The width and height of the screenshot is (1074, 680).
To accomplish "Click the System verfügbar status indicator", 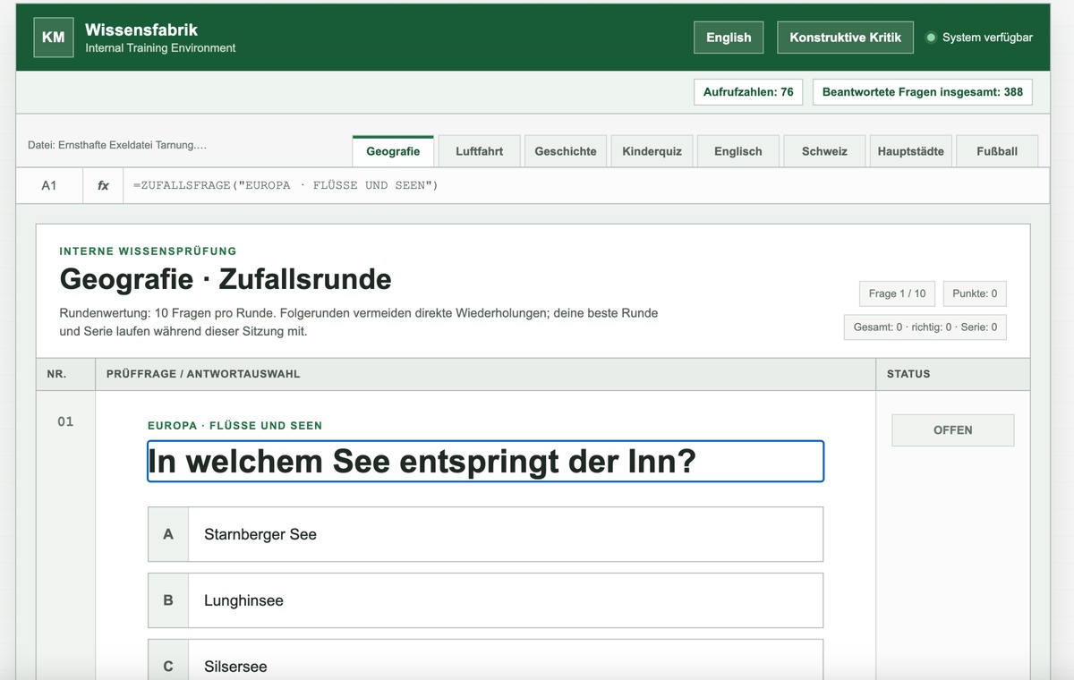I will (x=979, y=38).
